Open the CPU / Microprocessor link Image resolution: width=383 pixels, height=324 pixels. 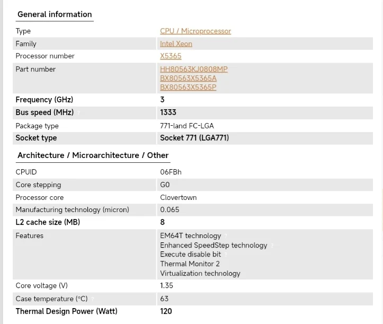(195, 31)
